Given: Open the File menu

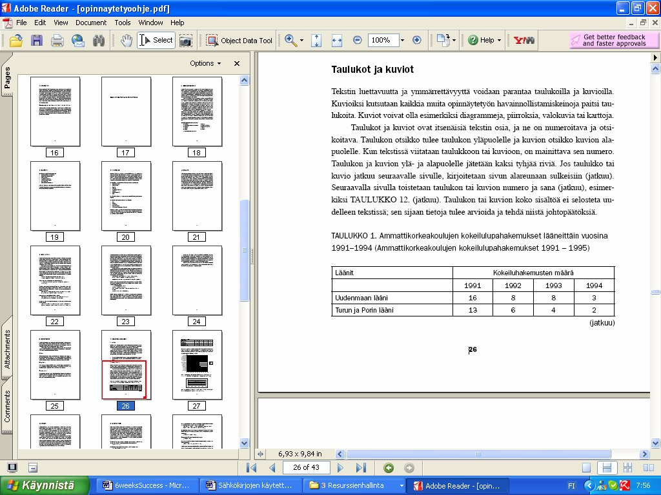Looking at the screenshot, I should tap(21, 23).
